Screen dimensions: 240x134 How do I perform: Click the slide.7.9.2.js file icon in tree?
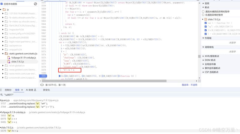9,62
